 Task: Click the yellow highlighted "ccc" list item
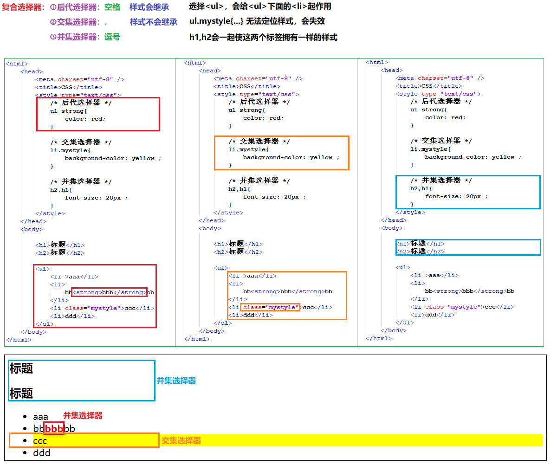click(40, 440)
